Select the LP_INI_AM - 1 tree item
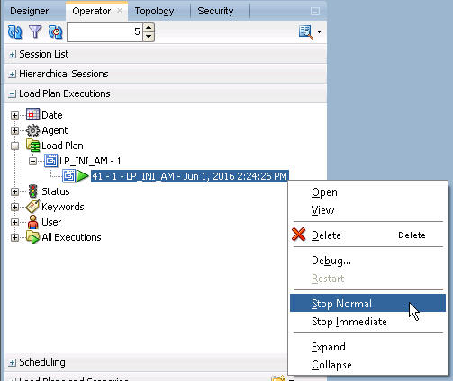 [x=90, y=161]
